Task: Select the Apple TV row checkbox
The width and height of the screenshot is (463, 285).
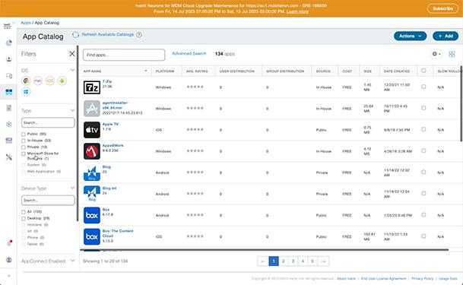Action: point(423,129)
